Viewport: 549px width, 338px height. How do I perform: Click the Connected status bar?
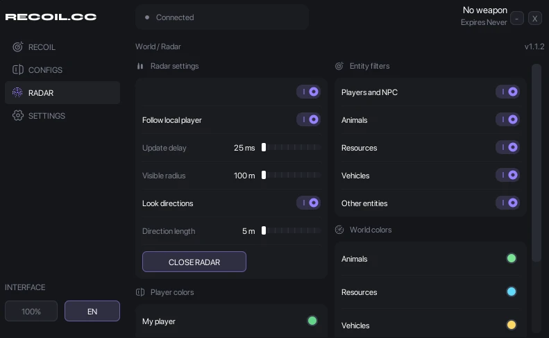click(x=222, y=17)
